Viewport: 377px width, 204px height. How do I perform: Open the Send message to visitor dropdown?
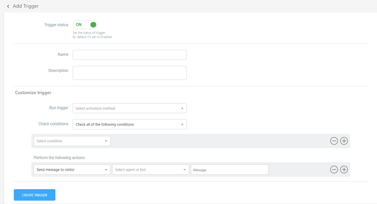[72, 170]
